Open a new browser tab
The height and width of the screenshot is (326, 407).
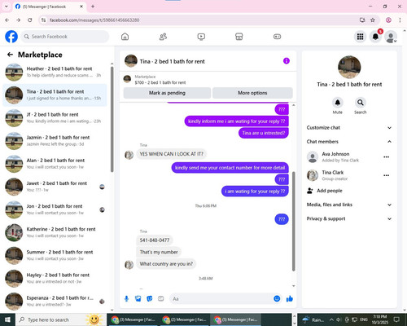tap(93, 7)
